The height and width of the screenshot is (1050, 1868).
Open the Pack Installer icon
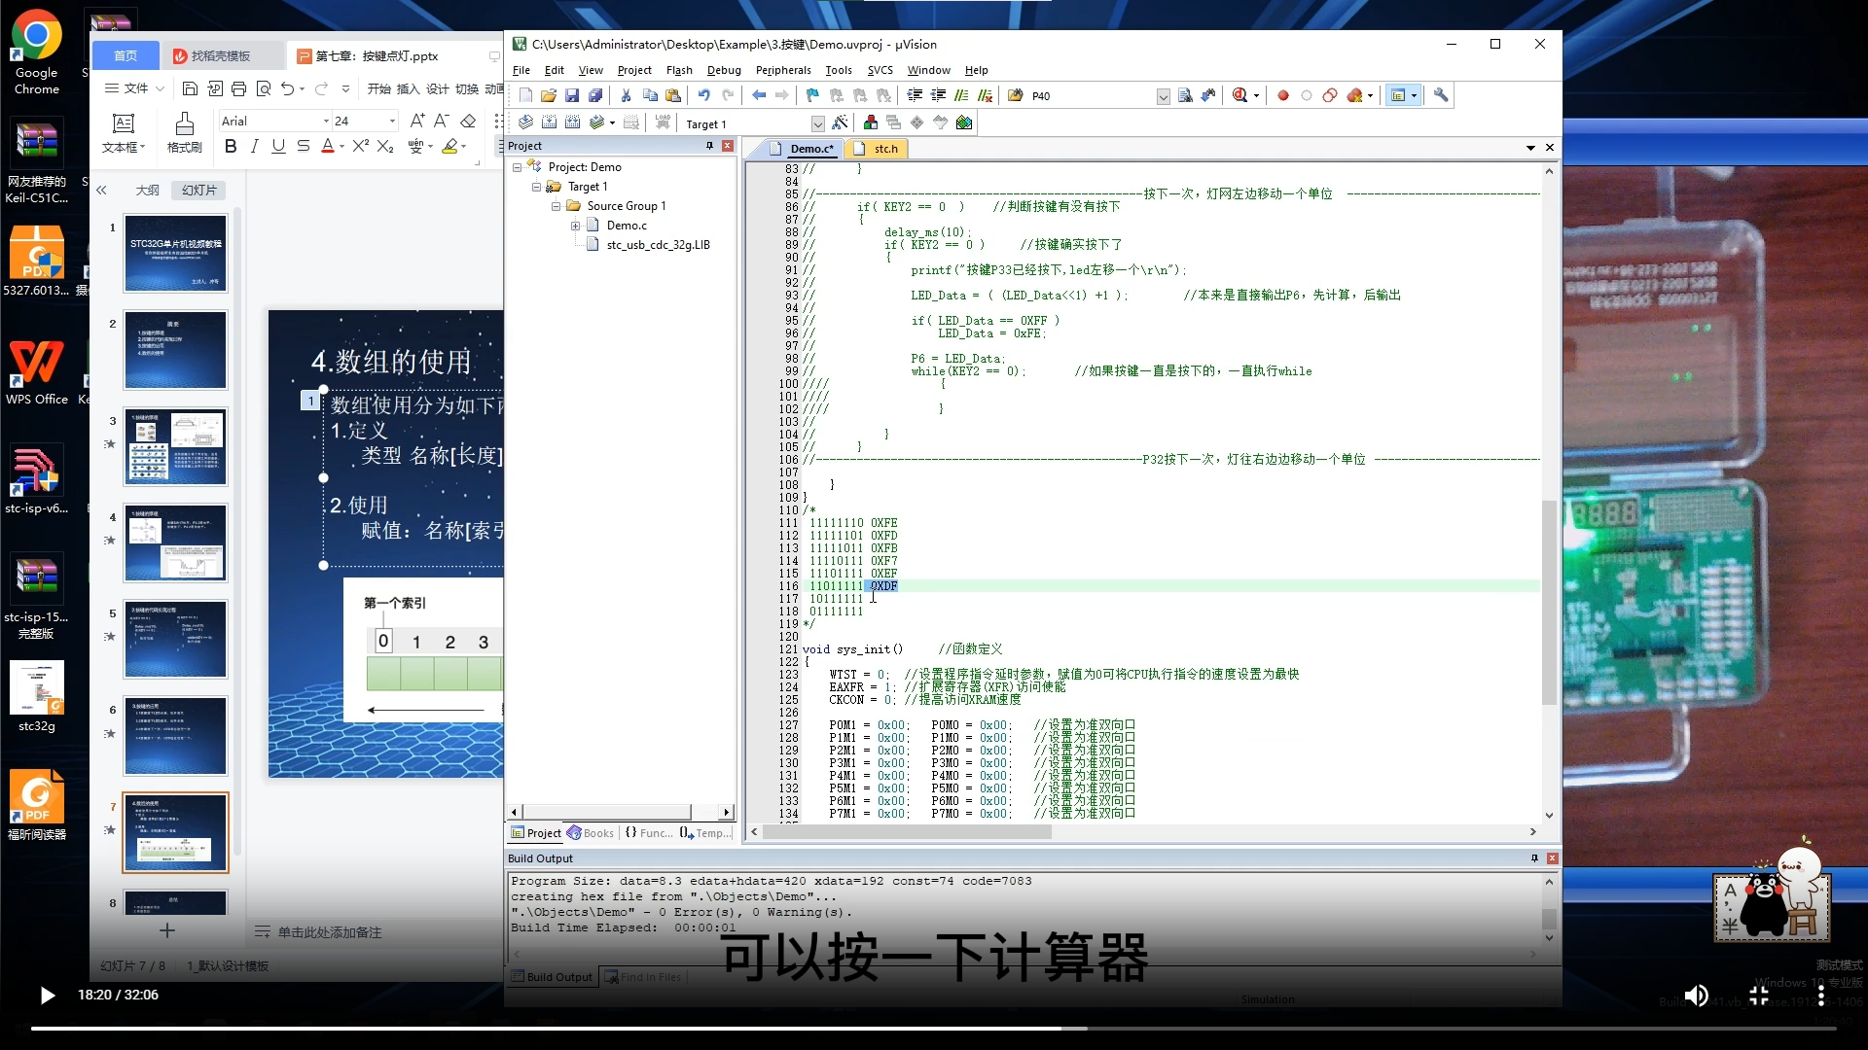pyautogui.click(x=964, y=122)
